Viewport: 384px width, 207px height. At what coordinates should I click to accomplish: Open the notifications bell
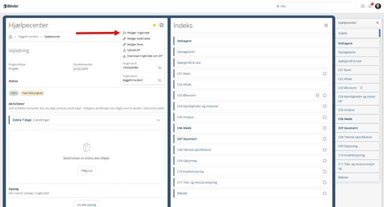tap(370, 6)
